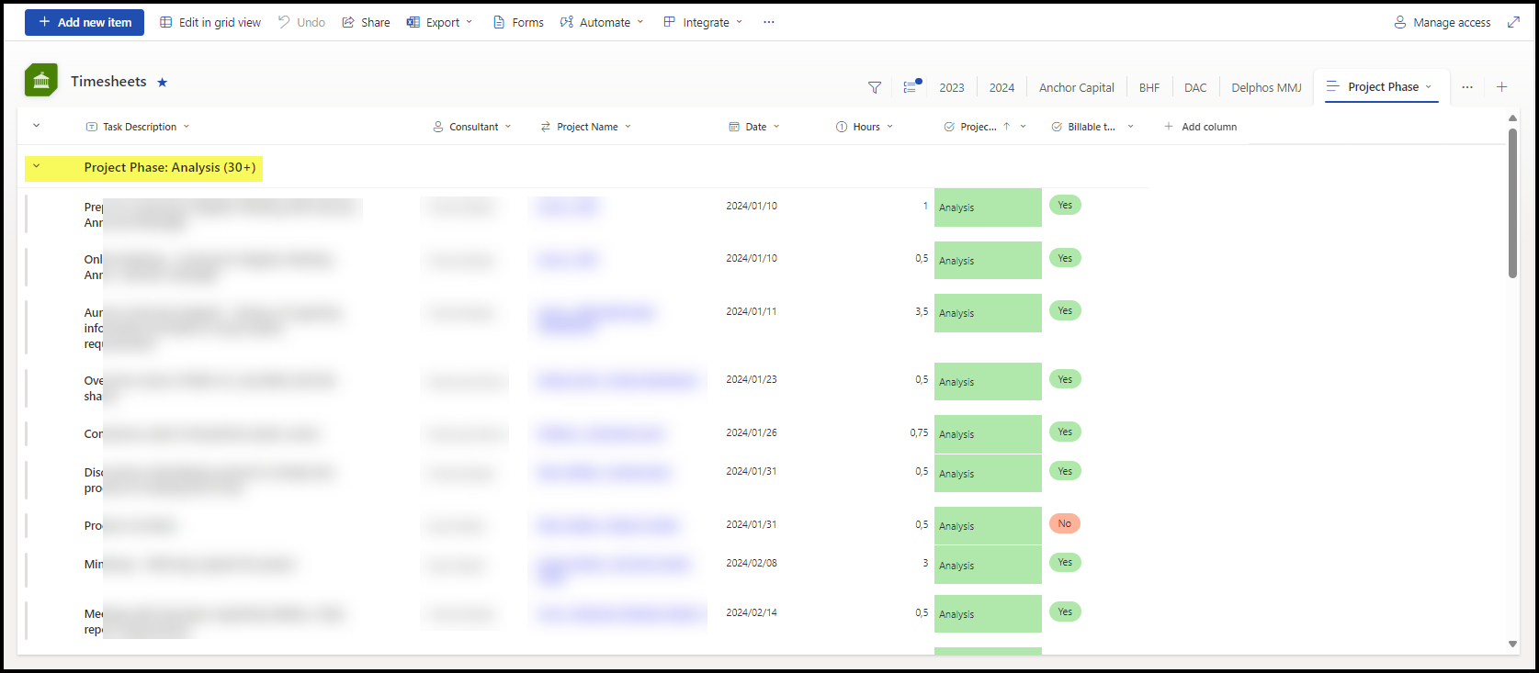Expand the Automate dropdown menu
Viewport: 1539px width, 673px height.
(603, 22)
